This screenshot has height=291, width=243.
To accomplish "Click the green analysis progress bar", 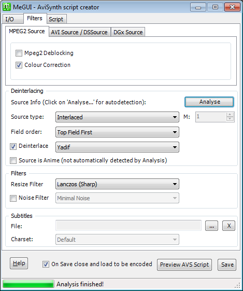I will click(x=28, y=284).
